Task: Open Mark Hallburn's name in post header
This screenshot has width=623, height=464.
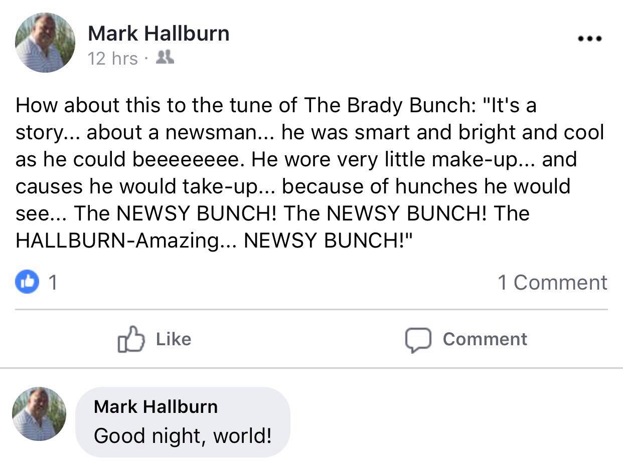Action: pos(159,34)
